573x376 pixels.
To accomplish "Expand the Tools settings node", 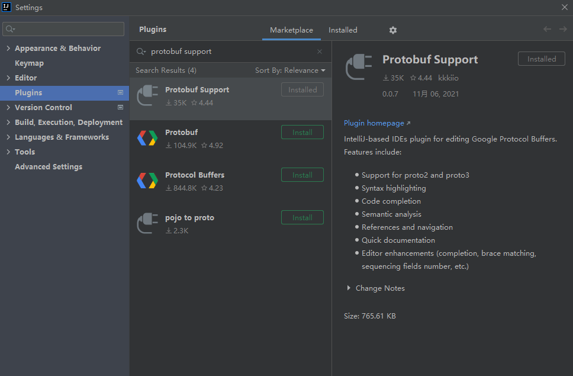I will [8, 152].
